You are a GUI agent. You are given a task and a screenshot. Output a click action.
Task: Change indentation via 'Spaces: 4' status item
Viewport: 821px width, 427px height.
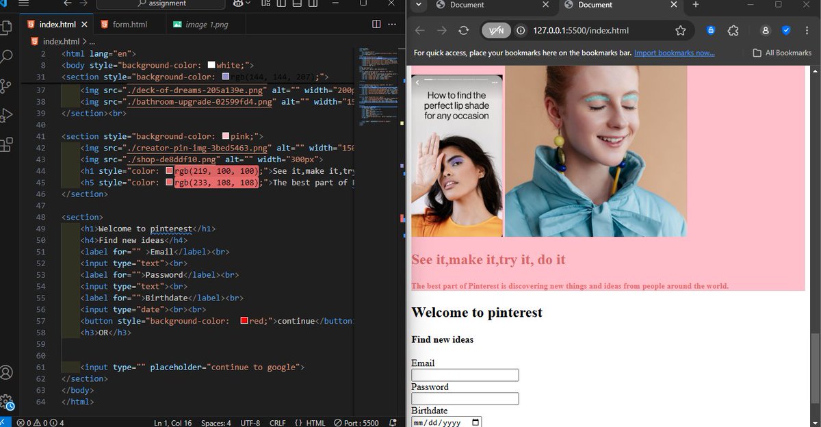[216, 423]
